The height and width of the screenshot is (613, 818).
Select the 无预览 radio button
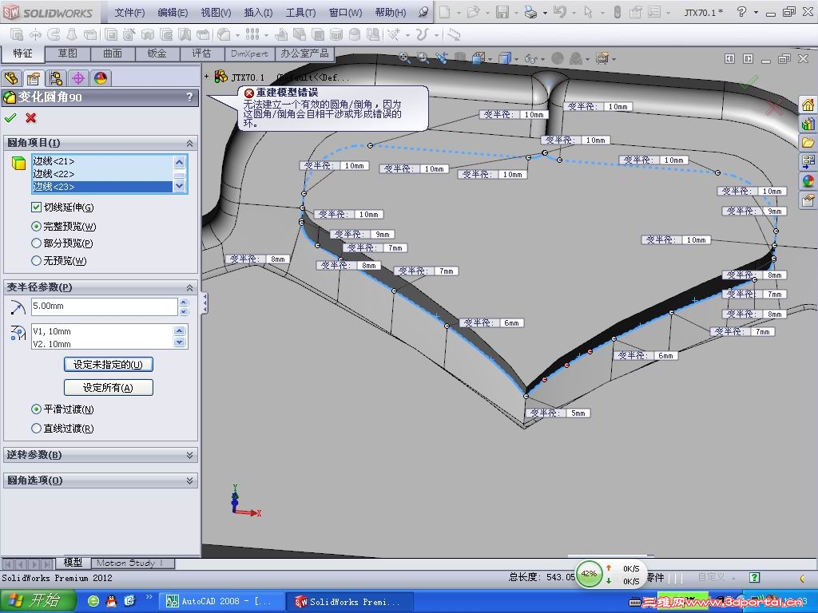[36, 260]
